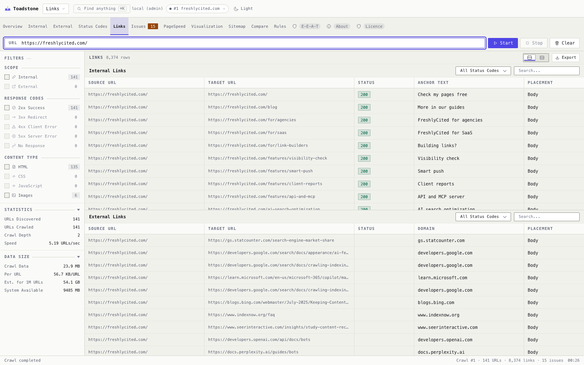Screen dimensions: 584x365
Task: Enable the 2xx Success filter checkbox
Action: pos(7,108)
